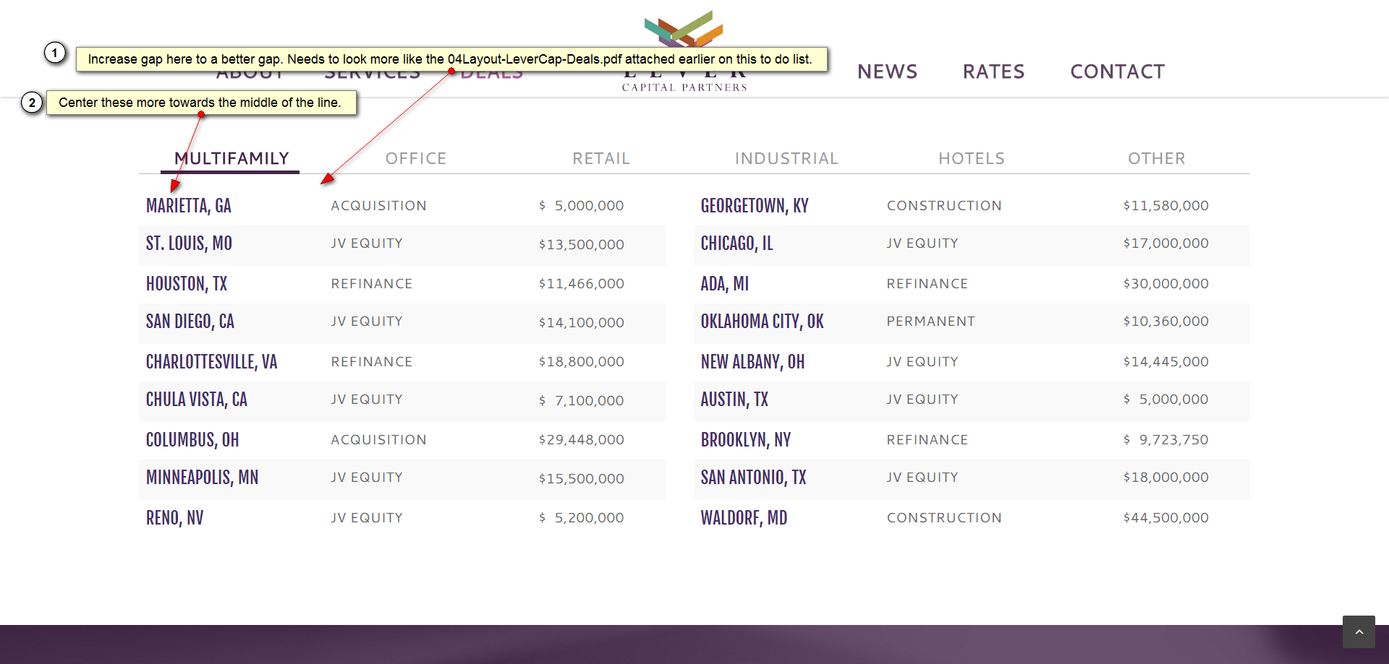Click REFINANCE in the Houston, TX row

point(372,284)
